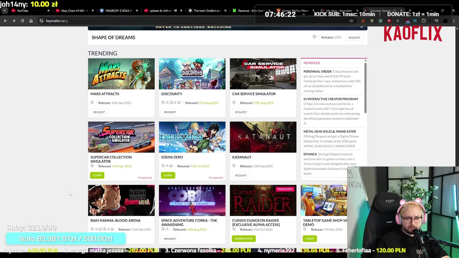Viewport: 459px width, 258px height.
Task: Switch to The best ChatBot tab
Action: (207, 11)
